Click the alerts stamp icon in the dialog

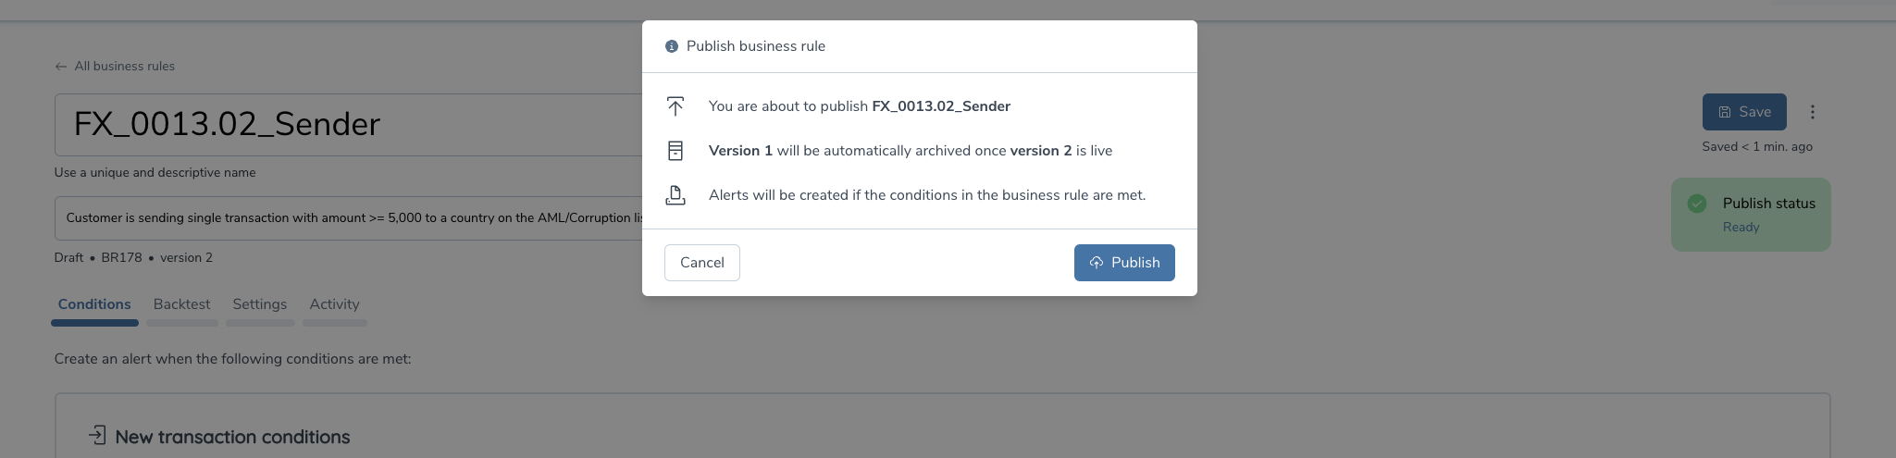675,195
